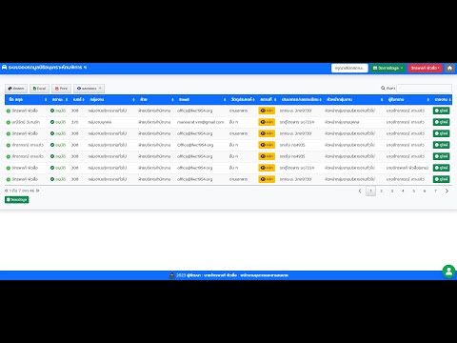Select pagination page 3
The width and height of the screenshot is (457, 343).
[392, 191]
